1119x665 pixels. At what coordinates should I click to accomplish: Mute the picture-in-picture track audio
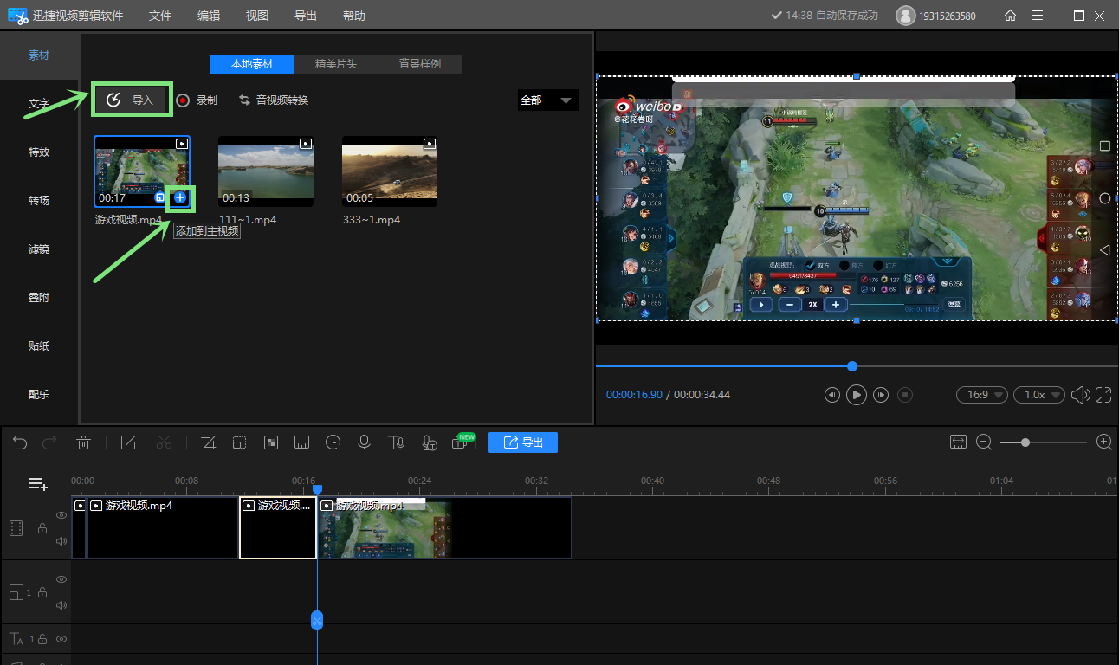[x=61, y=605]
